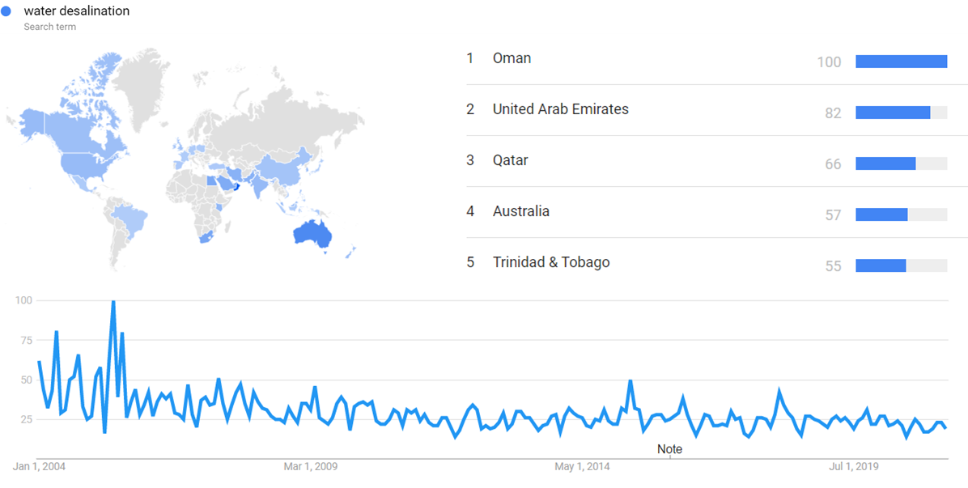Click the blue dot beside water desalination
The image size is (968, 488).
7,11
